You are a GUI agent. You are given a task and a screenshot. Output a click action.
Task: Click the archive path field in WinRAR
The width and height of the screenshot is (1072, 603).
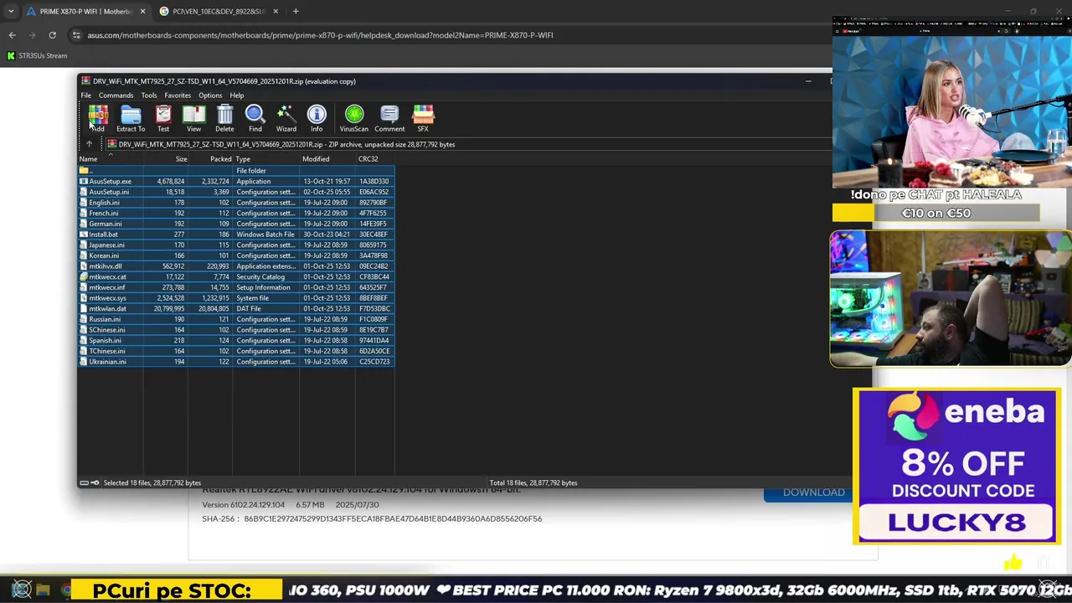pos(467,144)
